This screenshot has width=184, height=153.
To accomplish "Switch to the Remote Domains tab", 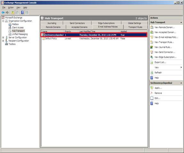I will pos(53,27).
